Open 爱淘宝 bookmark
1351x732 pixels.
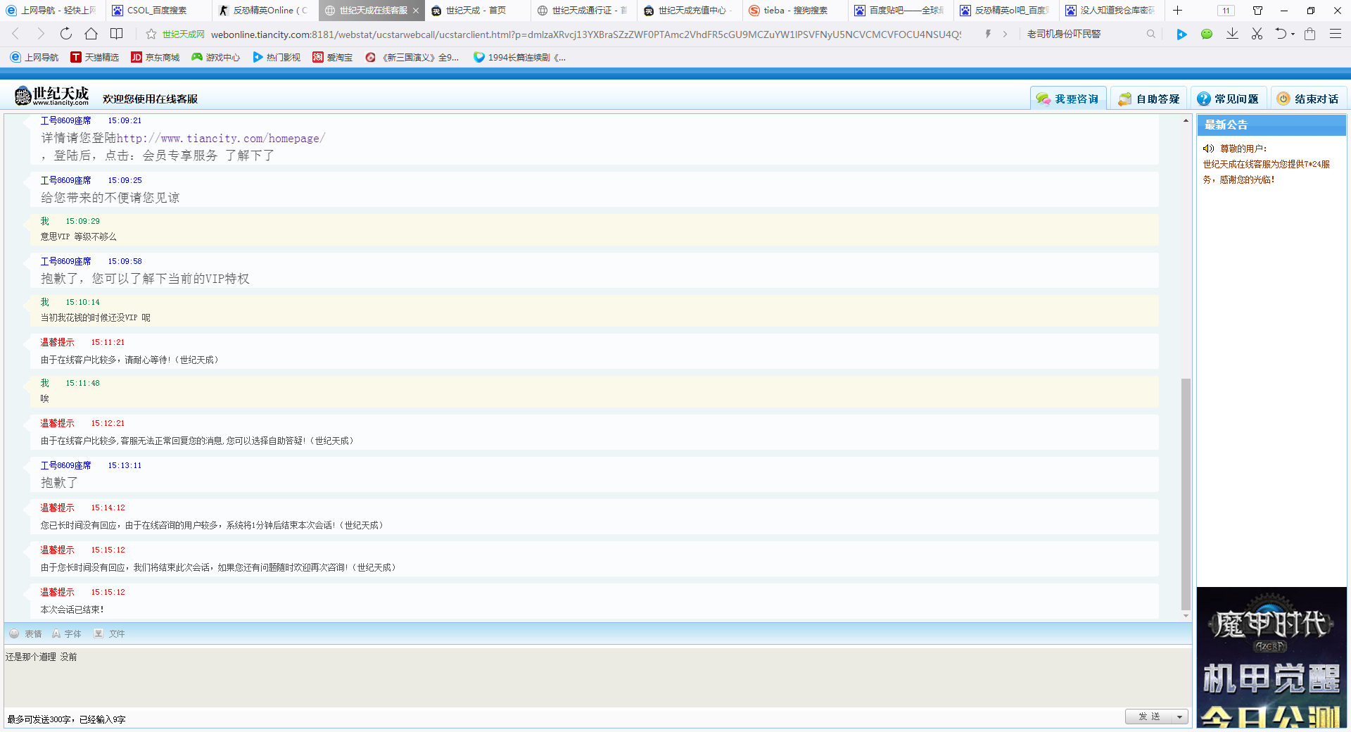332,57
